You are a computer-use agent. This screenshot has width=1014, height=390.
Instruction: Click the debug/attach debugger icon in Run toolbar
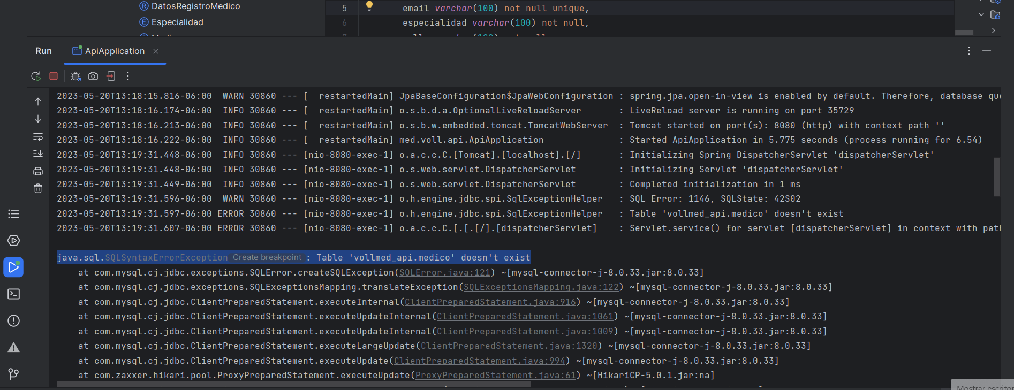[x=75, y=77]
